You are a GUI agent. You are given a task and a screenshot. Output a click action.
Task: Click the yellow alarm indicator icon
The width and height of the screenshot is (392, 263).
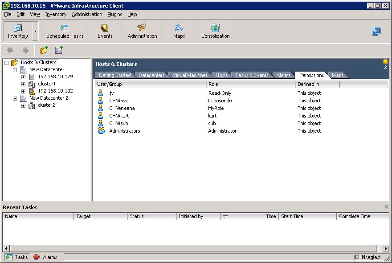[385, 61]
